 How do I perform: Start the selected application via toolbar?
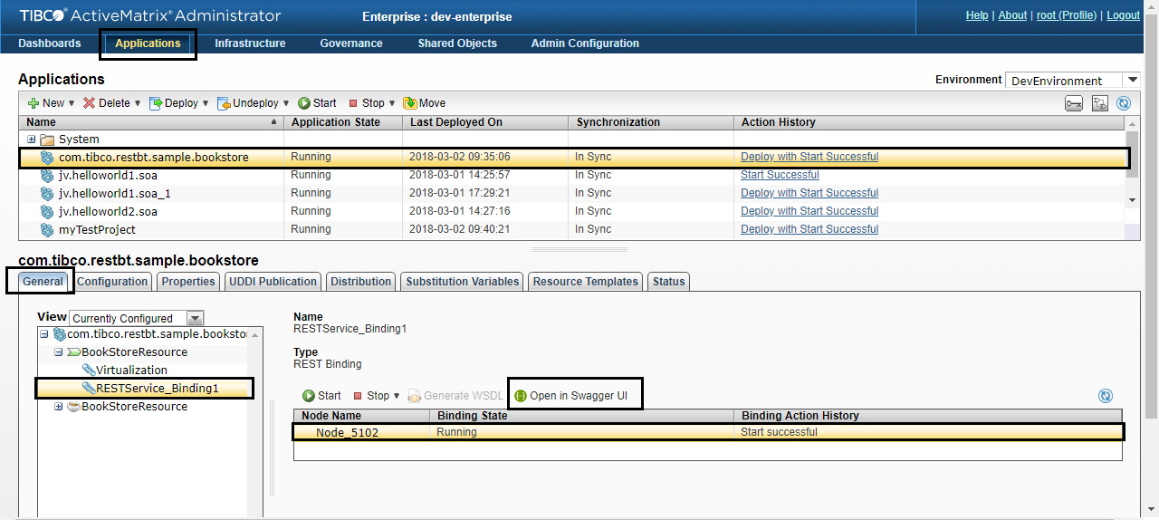(317, 103)
